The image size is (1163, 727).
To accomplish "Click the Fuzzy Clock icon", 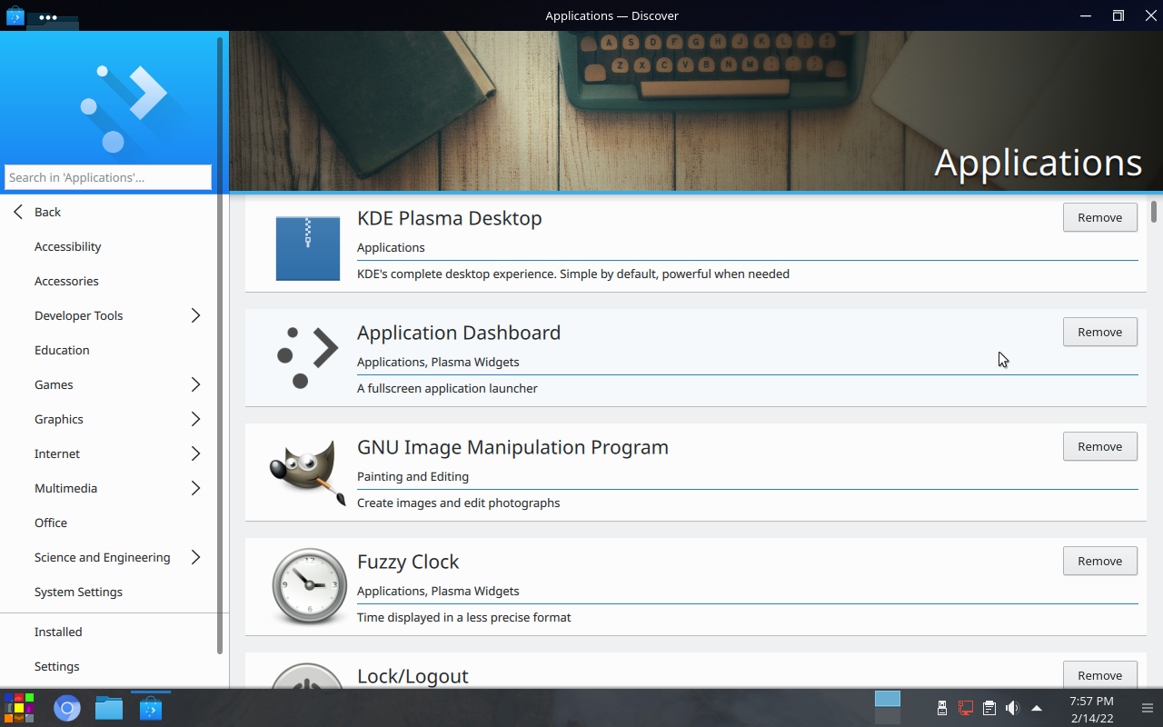I will (309, 586).
